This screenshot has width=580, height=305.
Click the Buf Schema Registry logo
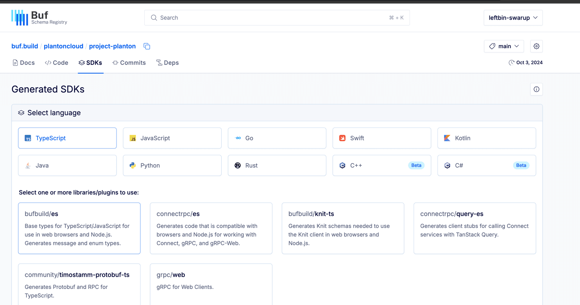click(39, 18)
